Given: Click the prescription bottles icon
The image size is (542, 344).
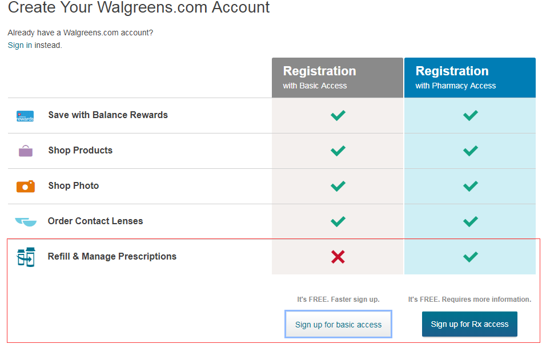Looking at the screenshot, I should (x=26, y=257).
